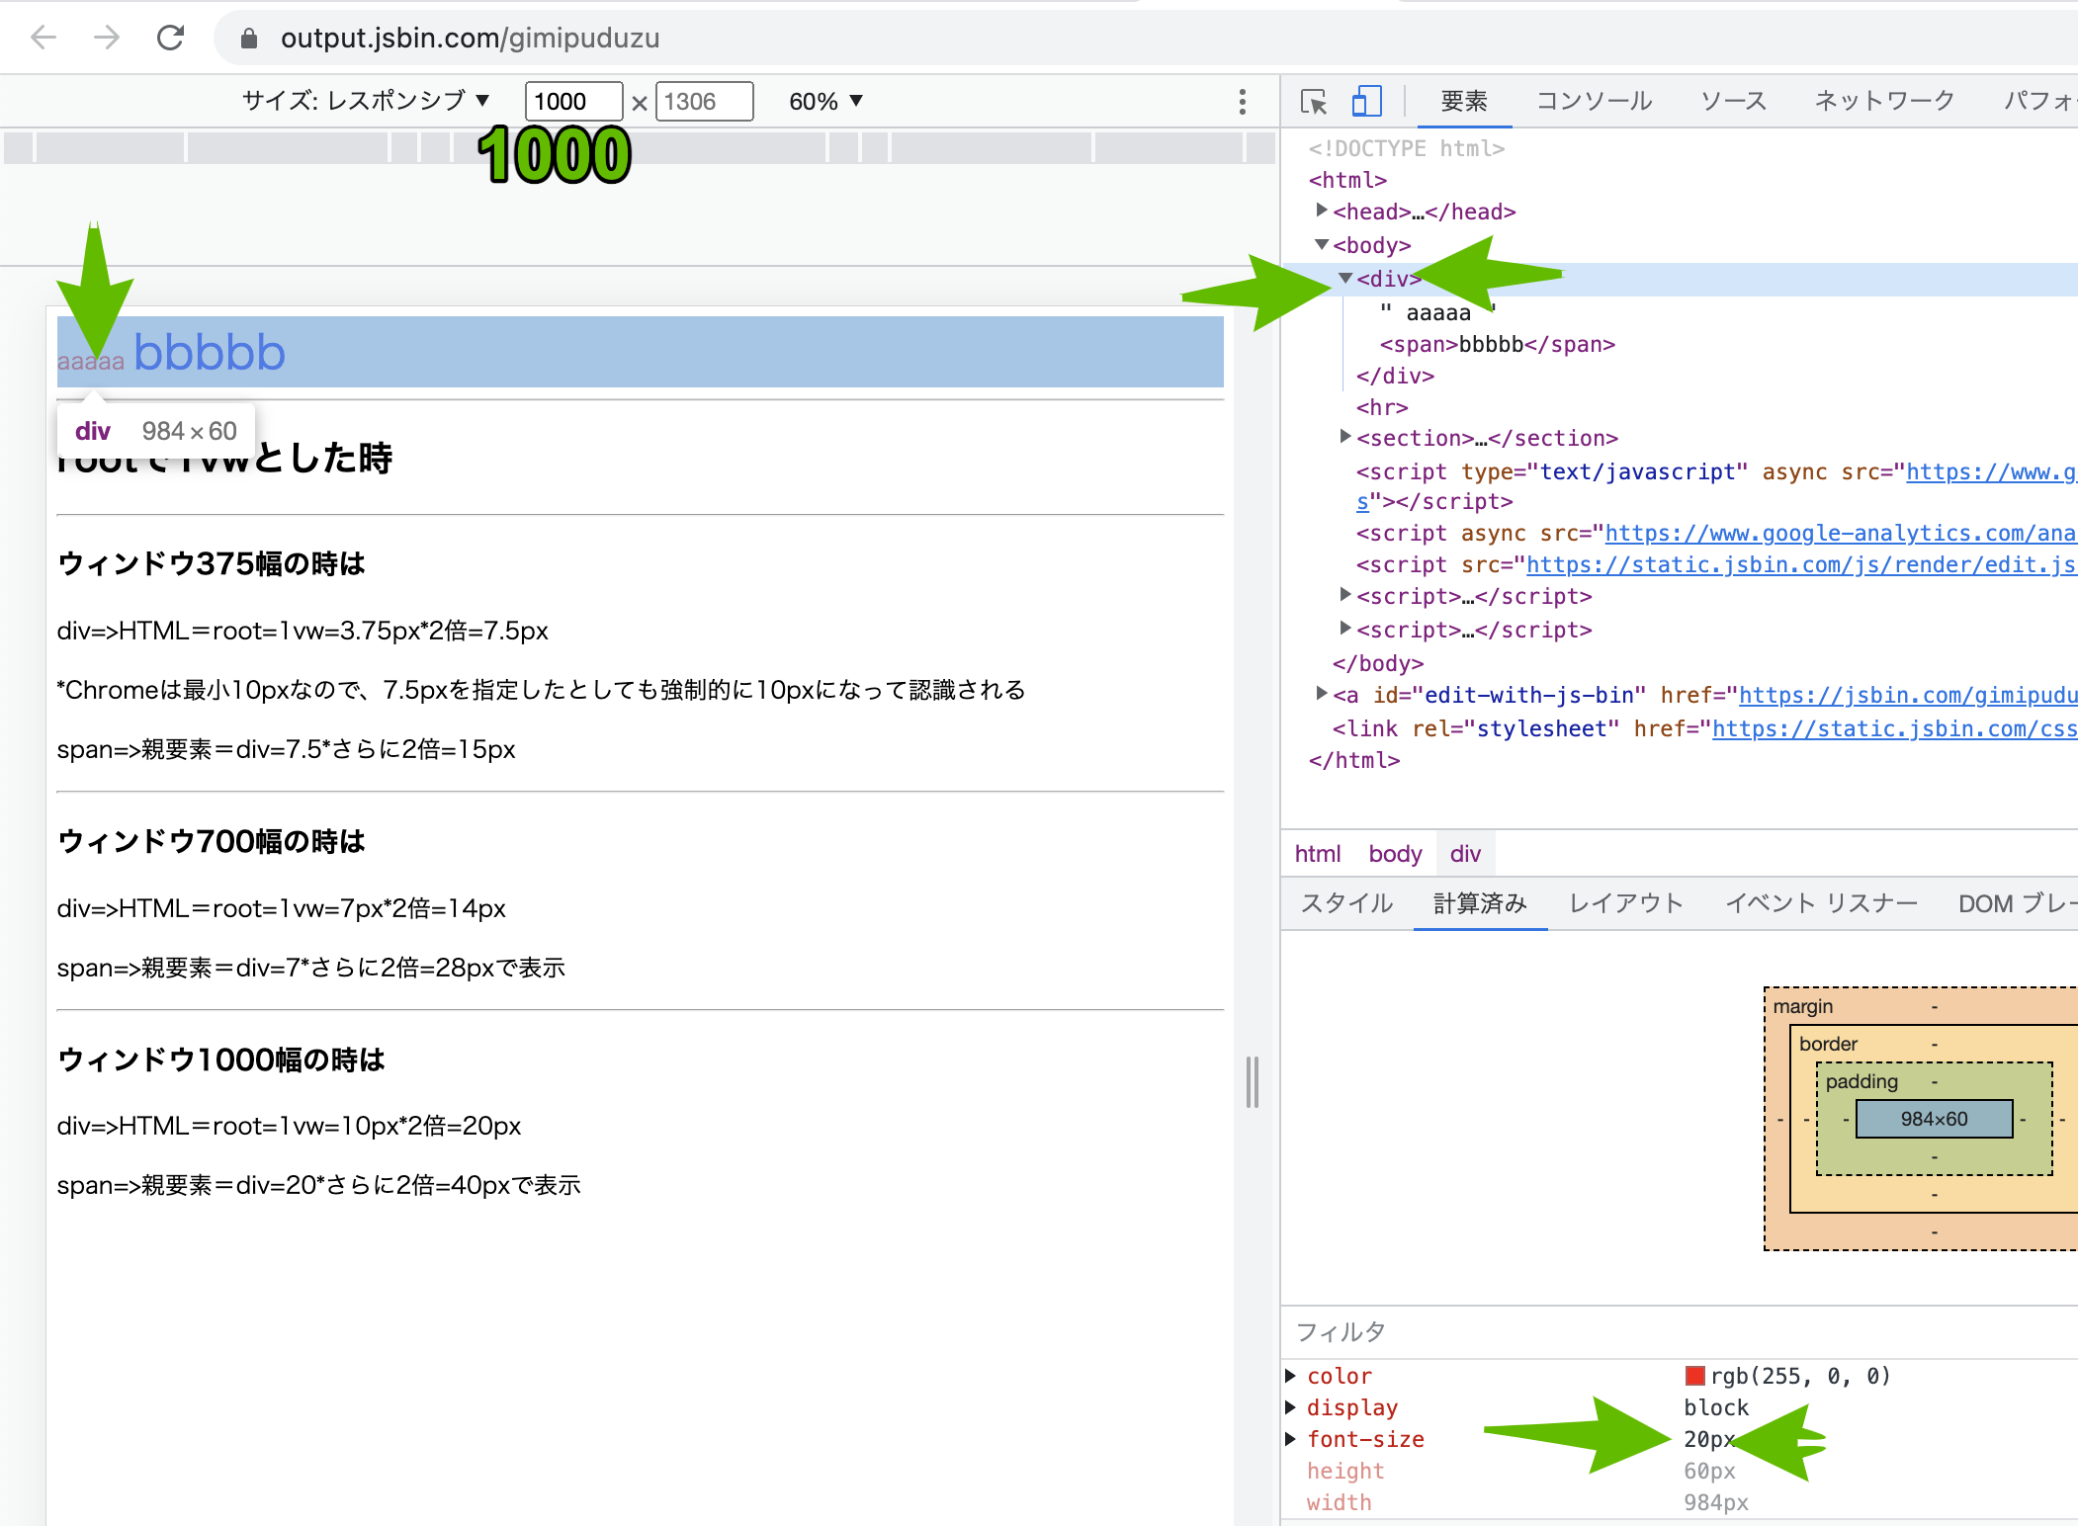Click the div breadcrumb
Viewport: 2078px width, 1526px height.
click(1465, 854)
